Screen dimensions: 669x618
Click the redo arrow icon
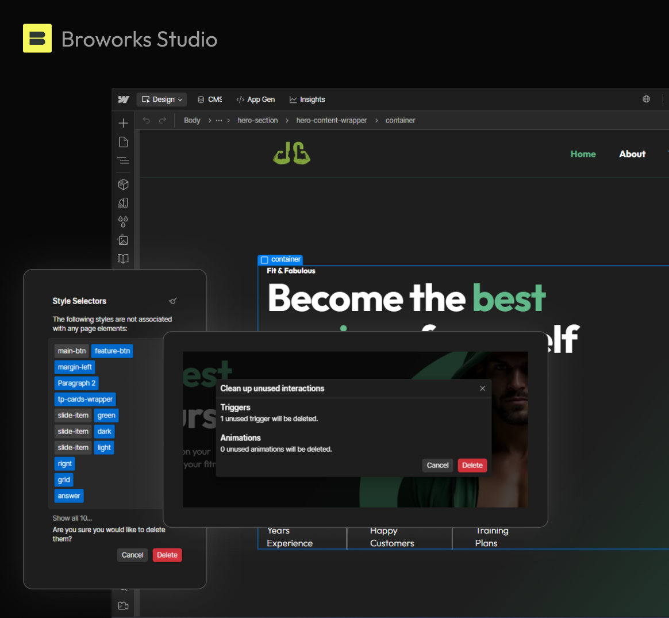coord(163,120)
